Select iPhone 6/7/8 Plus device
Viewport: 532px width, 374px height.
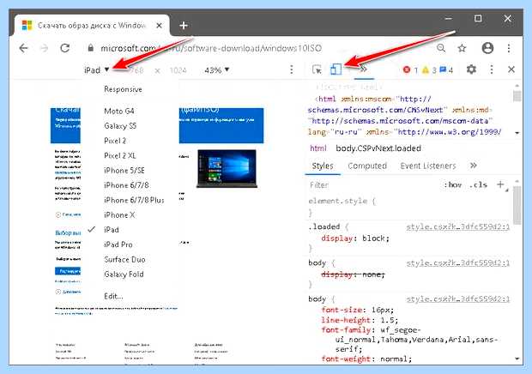point(134,200)
